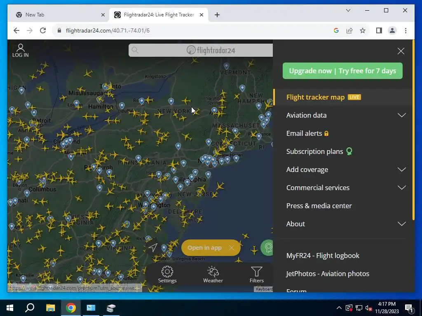The image size is (422, 316).
Task: Reload the Flightradar24 page
Action: (x=43, y=30)
